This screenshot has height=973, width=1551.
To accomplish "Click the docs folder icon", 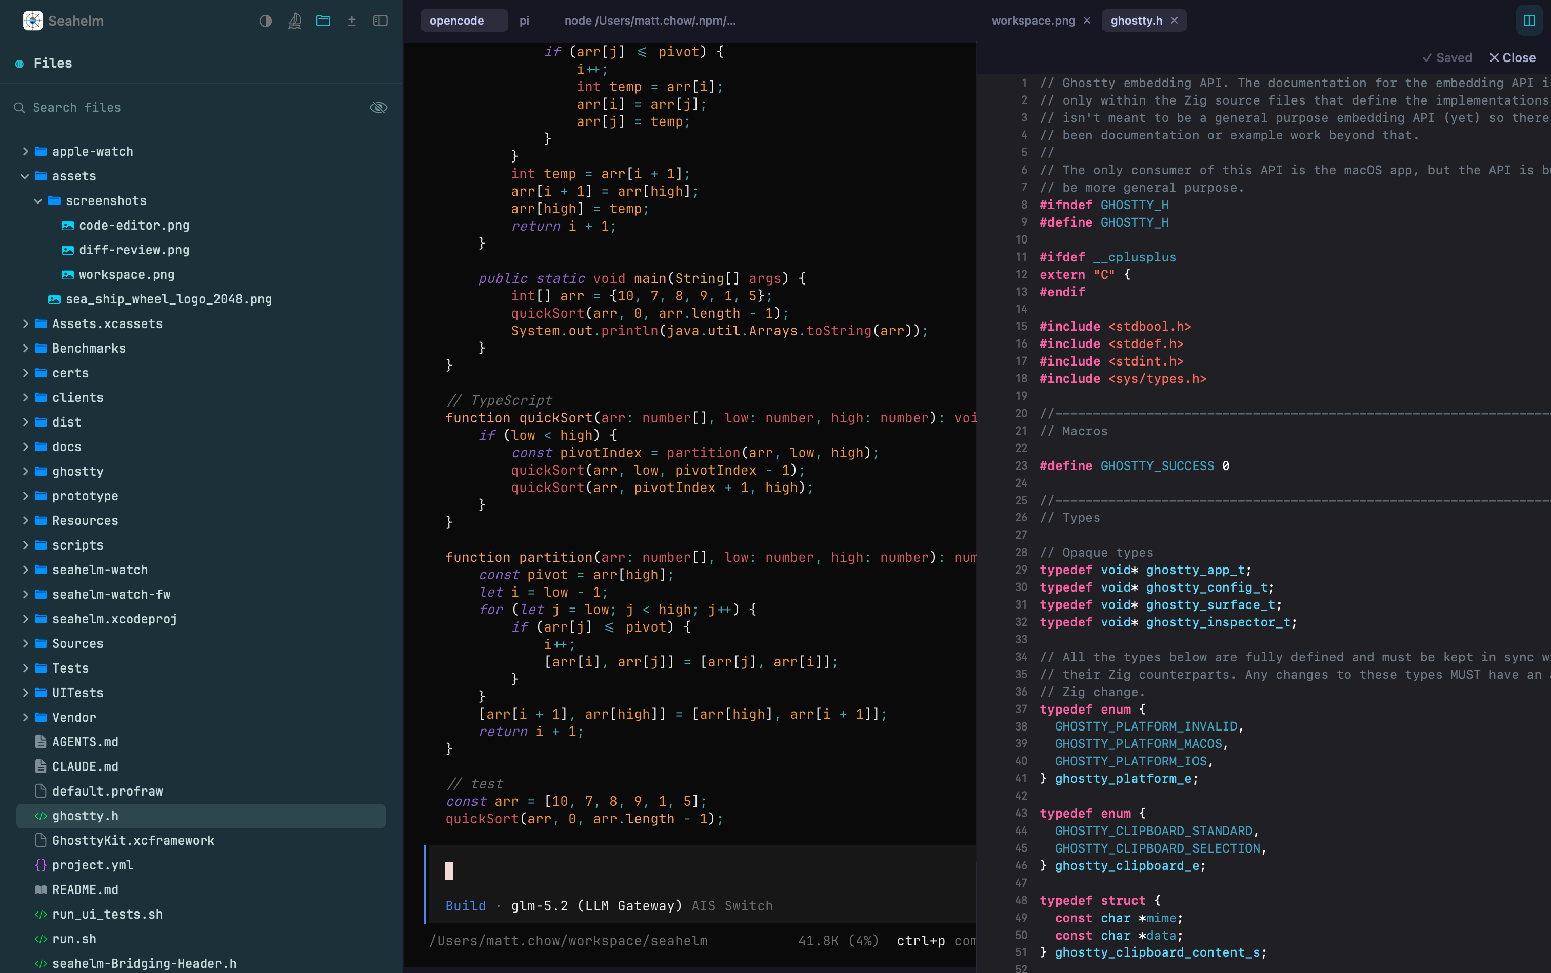I will (41, 447).
